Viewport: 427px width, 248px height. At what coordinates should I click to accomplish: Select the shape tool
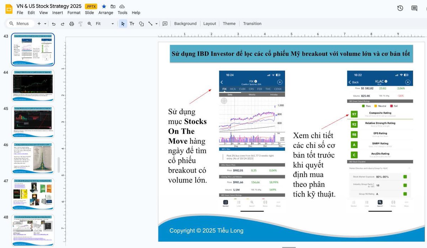(x=141, y=24)
